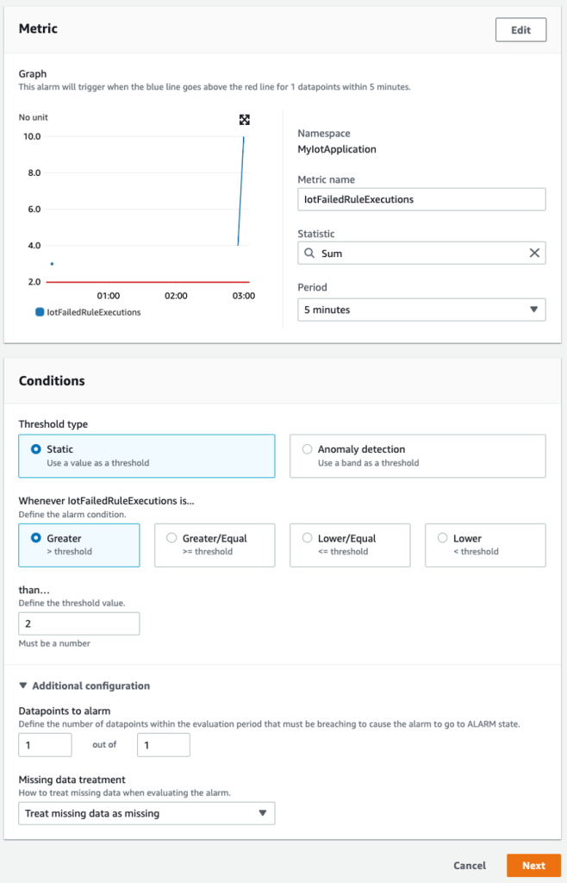Open the Missing data treatment dropdown
Viewport: 567px width, 883px height.
(146, 813)
